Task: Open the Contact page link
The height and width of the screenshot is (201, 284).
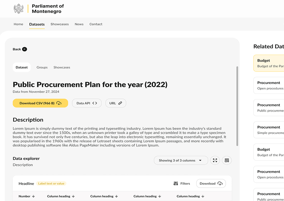Action: (x=96, y=24)
